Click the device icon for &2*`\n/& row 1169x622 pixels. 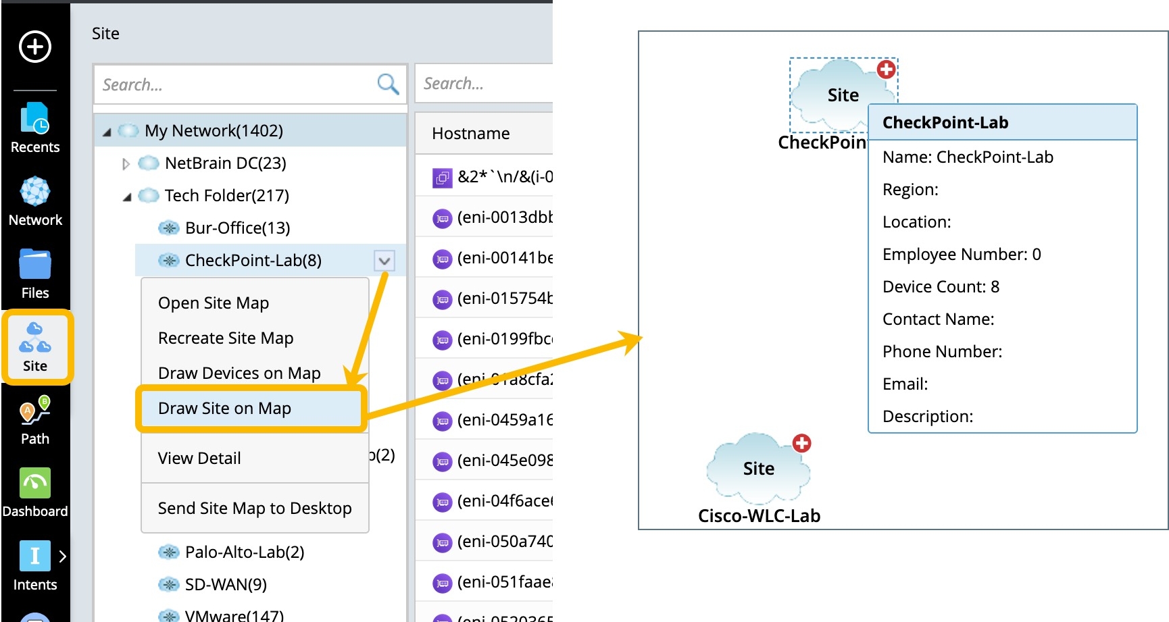(x=442, y=178)
